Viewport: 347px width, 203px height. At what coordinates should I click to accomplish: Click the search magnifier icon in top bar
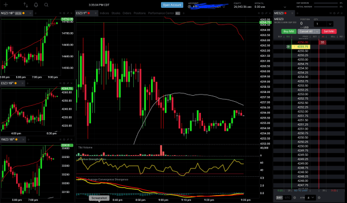point(46,5)
